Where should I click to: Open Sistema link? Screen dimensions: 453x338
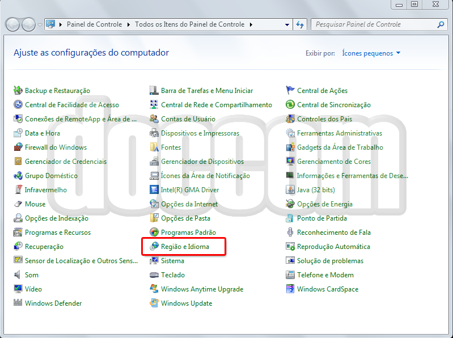172,260
